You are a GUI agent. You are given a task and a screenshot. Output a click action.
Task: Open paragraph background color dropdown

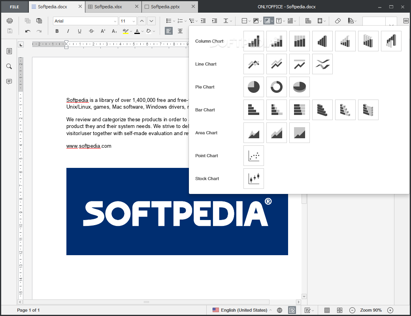(154, 32)
